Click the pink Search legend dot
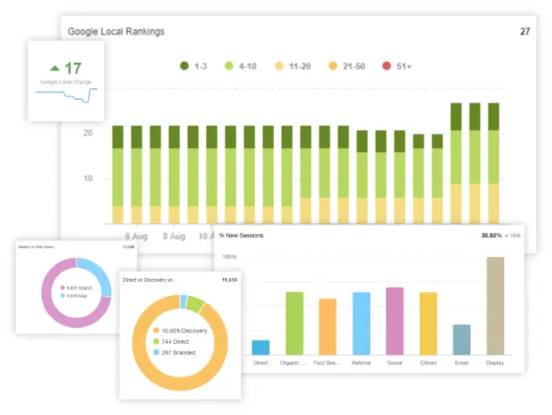 [x=62, y=287]
